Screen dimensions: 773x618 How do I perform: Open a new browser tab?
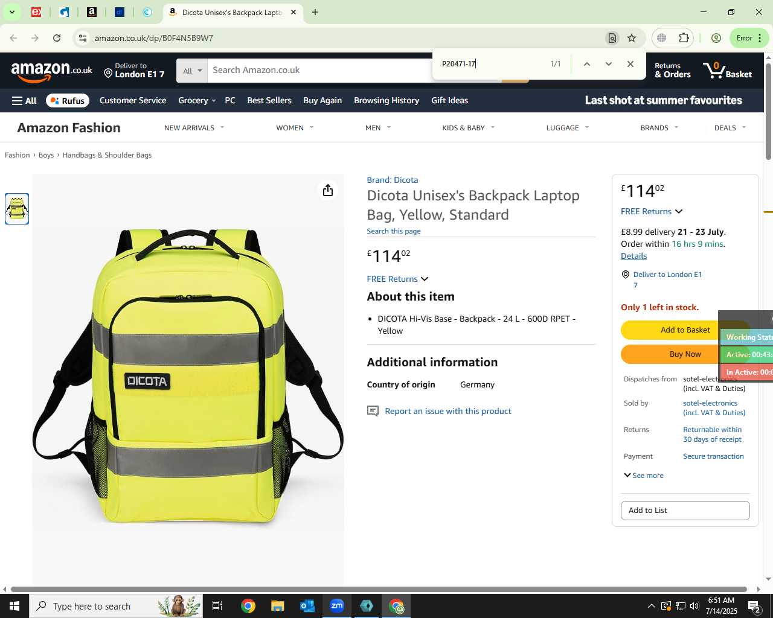coord(315,12)
